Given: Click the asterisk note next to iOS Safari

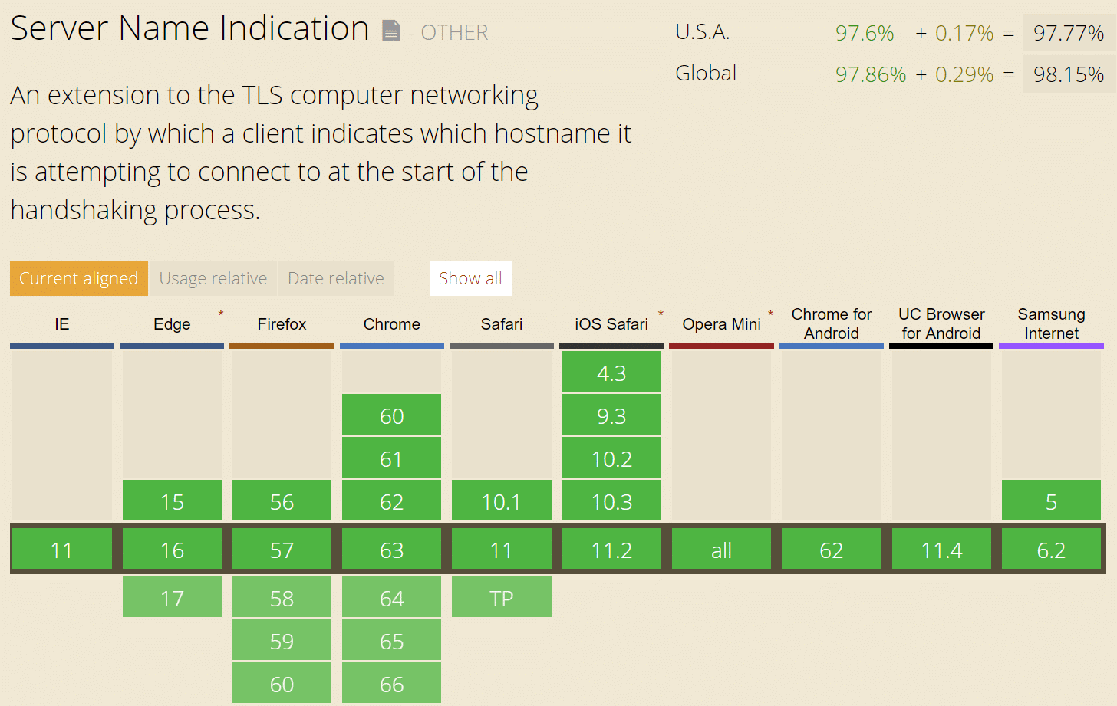Looking at the screenshot, I should click(x=661, y=314).
